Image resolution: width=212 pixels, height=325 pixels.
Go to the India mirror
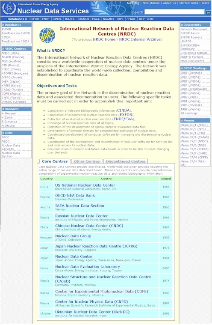click(x=194, y=3)
